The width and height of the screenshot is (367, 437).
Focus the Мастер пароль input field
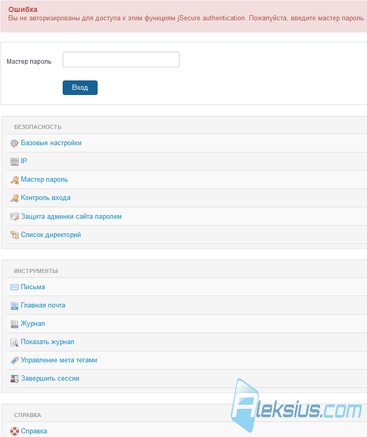[121, 60]
